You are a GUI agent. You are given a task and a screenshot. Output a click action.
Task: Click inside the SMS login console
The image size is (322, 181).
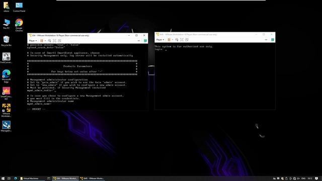point(215,76)
